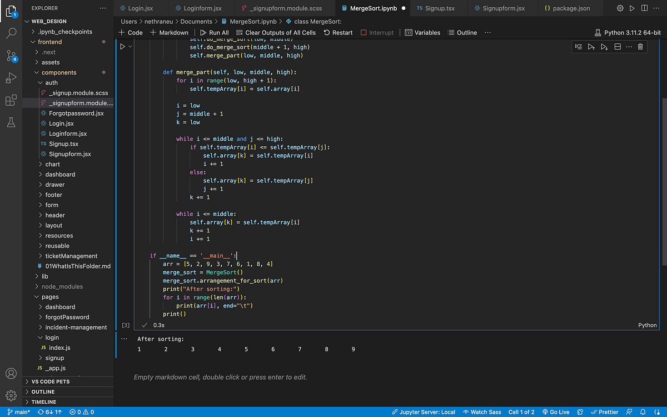
Task: Click Clear Outputs of All Cells
Action: coord(276,32)
